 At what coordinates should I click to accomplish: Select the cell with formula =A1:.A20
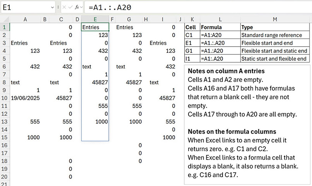(220, 59)
